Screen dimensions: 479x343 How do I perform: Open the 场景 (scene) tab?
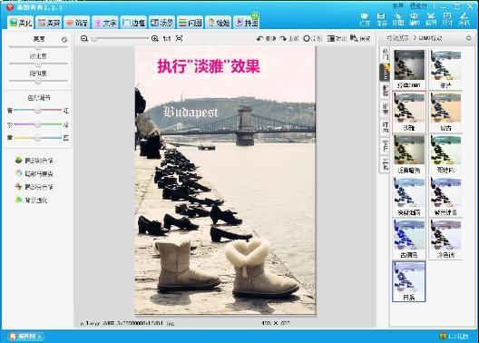click(x=161, y=23)
